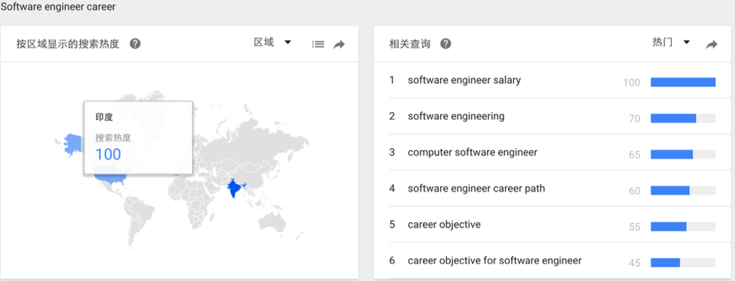
Task: Click Alaska region on the map
Action: pos(69,144)
